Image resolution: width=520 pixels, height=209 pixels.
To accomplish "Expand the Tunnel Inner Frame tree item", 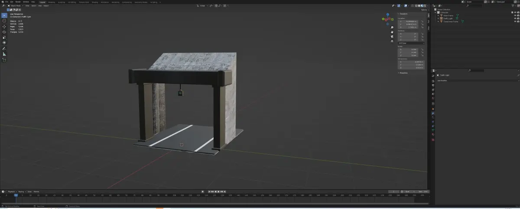I will coord(438,22).
